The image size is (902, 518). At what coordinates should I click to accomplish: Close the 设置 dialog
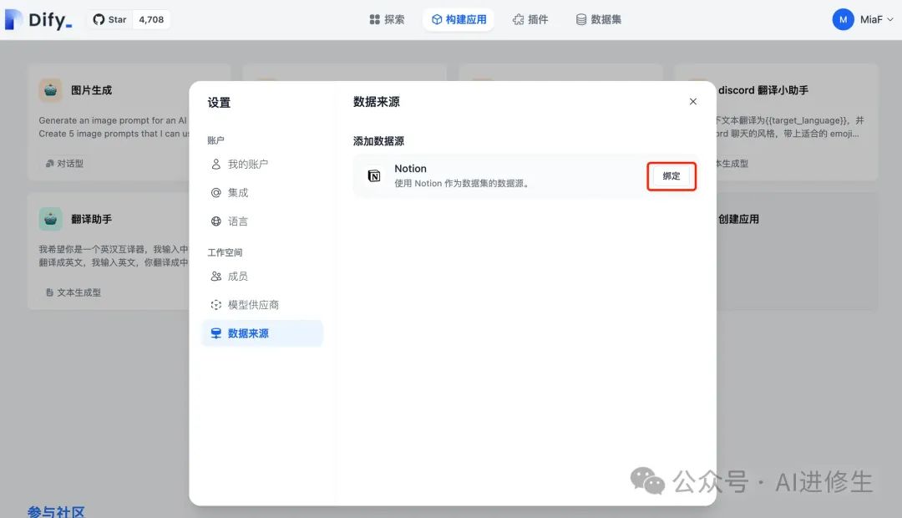point(692,101)
